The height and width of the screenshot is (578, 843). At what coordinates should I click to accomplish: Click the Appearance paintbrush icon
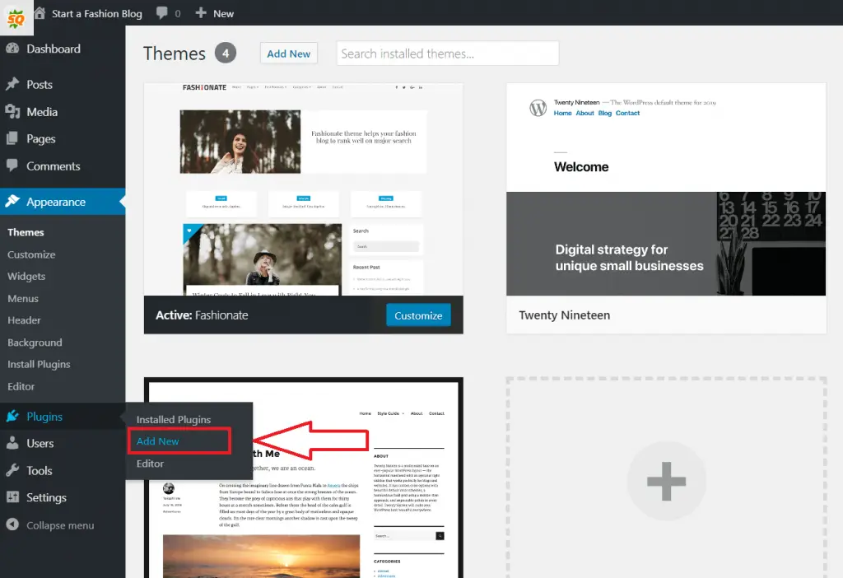[14, 201]
